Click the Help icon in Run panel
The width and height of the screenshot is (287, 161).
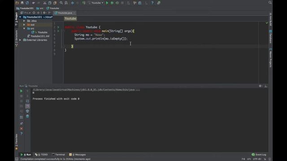21,134
